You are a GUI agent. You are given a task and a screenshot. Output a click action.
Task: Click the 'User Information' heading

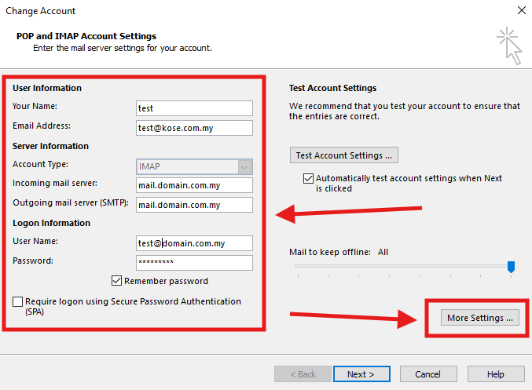[x=47, y=88]
